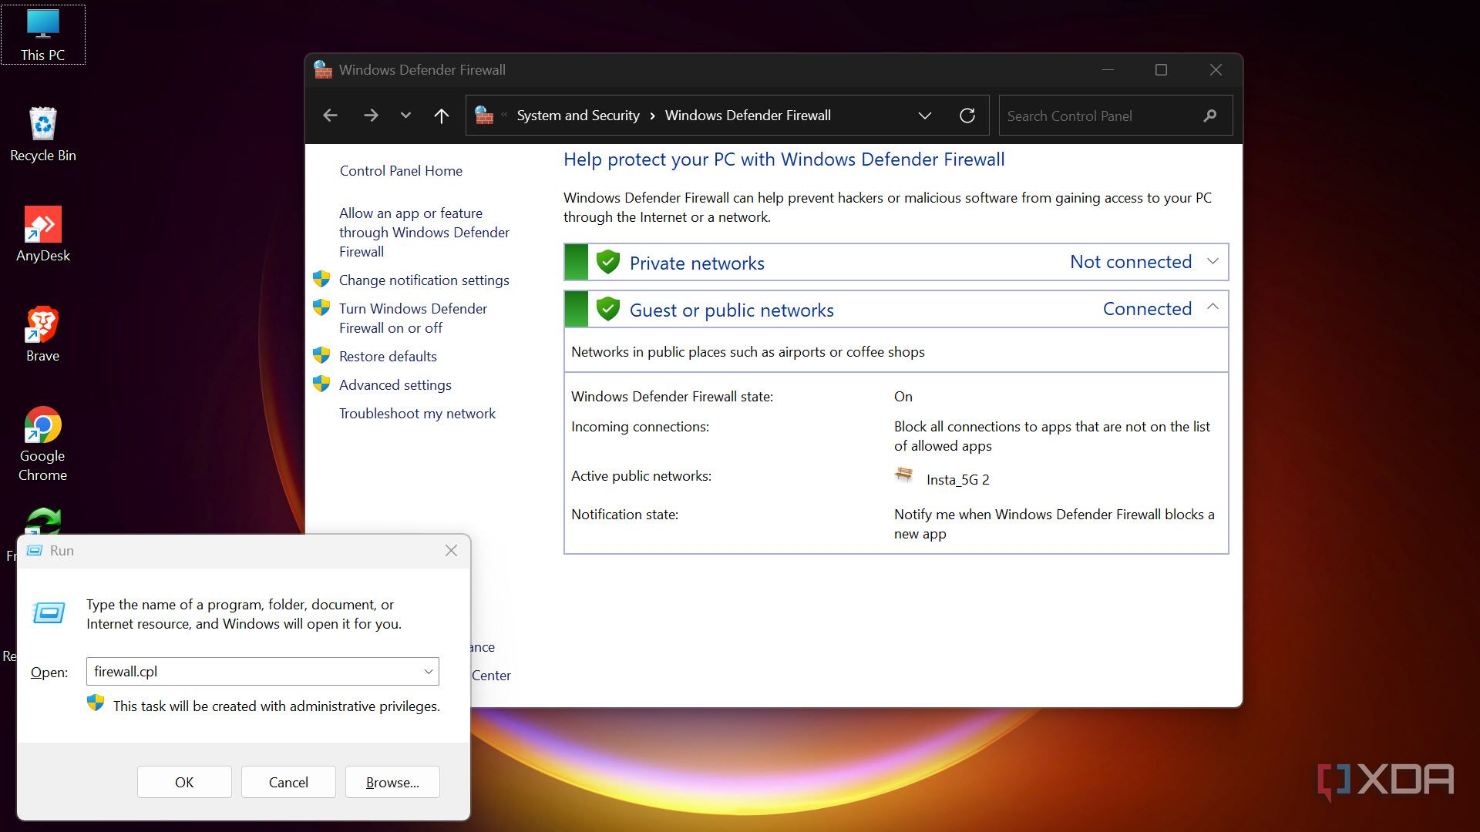Click green shield icon of Guest or public networks
Screen dimensions: 1480x832
point(608,310)
